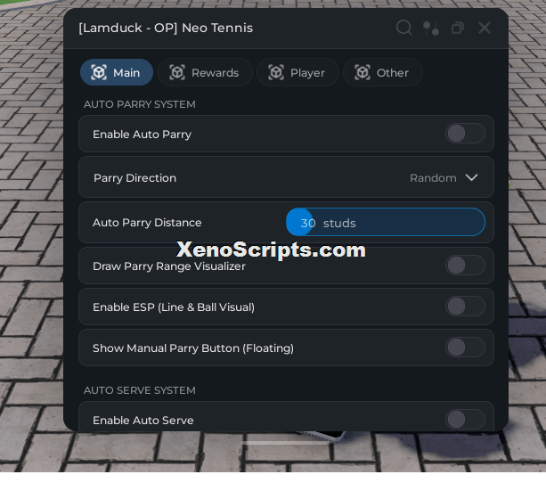Open the settings sliders icon
Viewport: 546px width, 499px height.
pos(431,28)
